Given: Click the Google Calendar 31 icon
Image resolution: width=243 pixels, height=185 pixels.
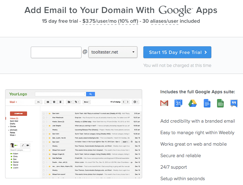Looking at the screenshot, I should [x=178, y=103].
